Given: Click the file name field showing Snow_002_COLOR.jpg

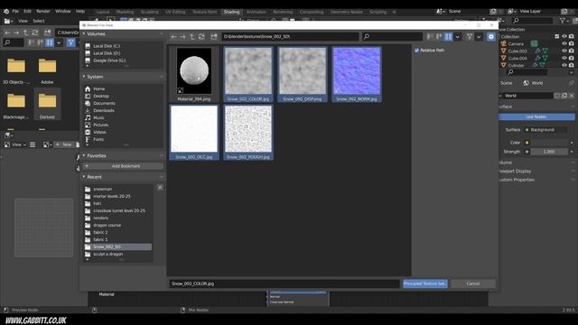Looking at the screenshot, I should pos(284,283).
